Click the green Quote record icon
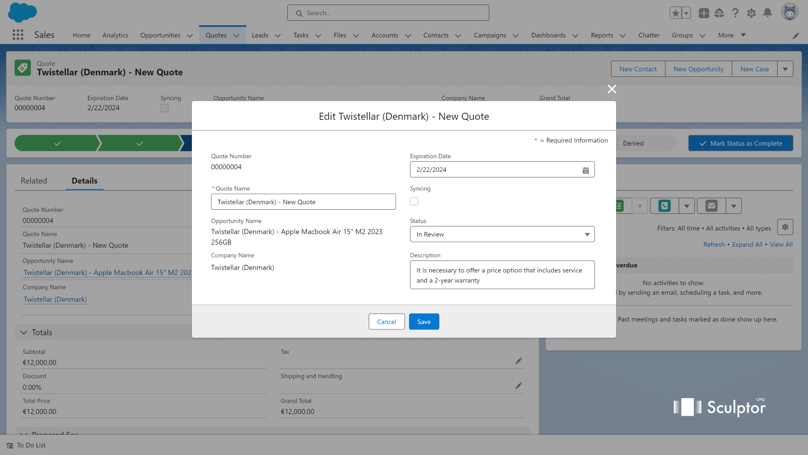 [23, 68]
